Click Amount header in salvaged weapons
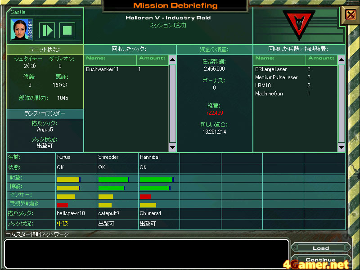This screenshot has height=270, width=360. (321, 60)
